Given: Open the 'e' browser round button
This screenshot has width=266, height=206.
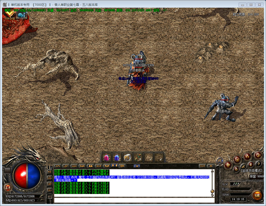Looking at the screenshot, I should pos(251,164).
